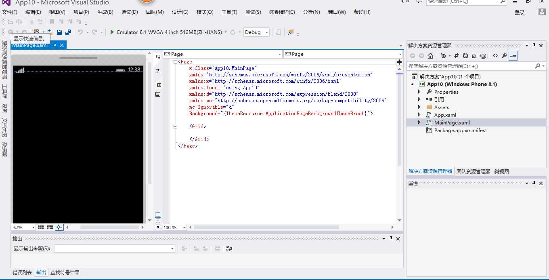Auto-hide the Output panel with the pin
This screenshot has height=280, width=549.
pos(391,239)
